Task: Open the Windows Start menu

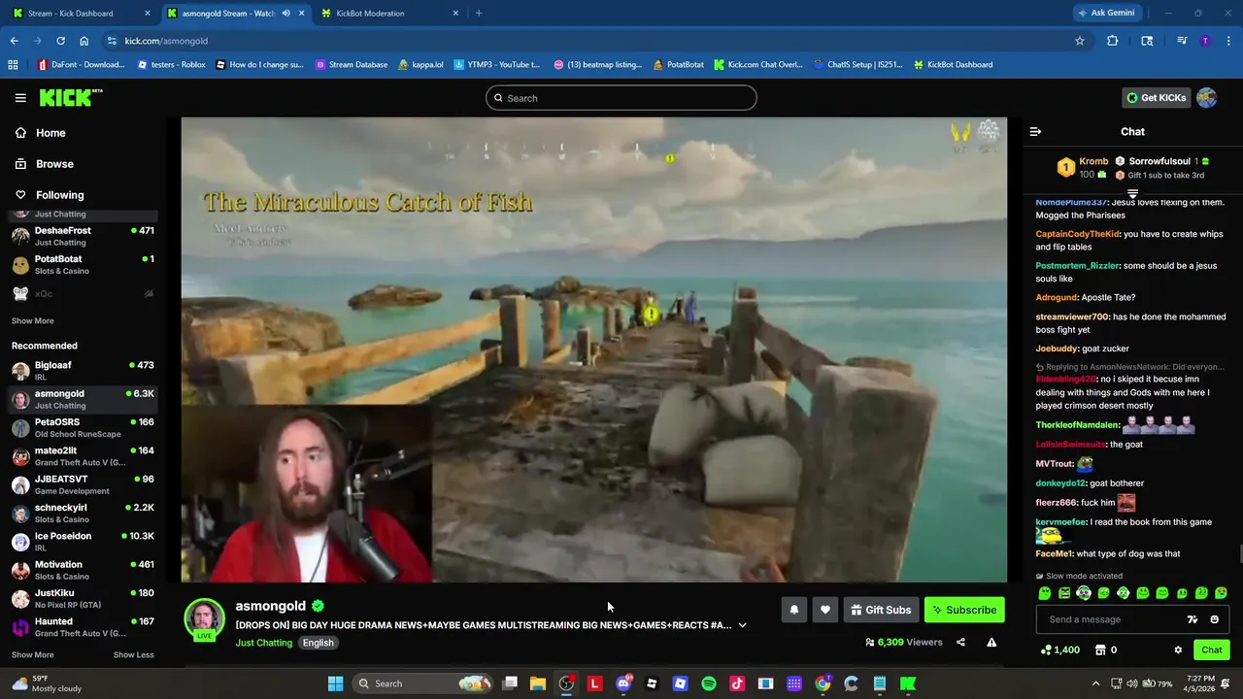Action: tap(335, 683)
